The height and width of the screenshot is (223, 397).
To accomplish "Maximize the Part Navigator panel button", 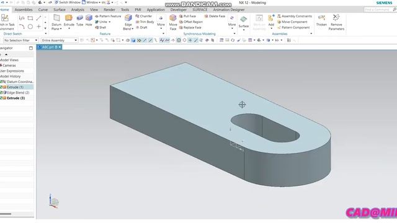I will pos(31,48).
